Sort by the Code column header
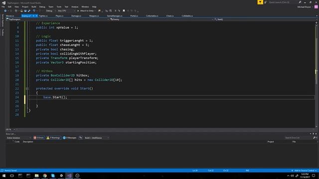Viewport: 319px width, 179px height. (17, 142)
